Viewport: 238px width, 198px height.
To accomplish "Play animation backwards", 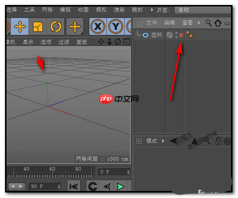I will [x=107, y=187].
